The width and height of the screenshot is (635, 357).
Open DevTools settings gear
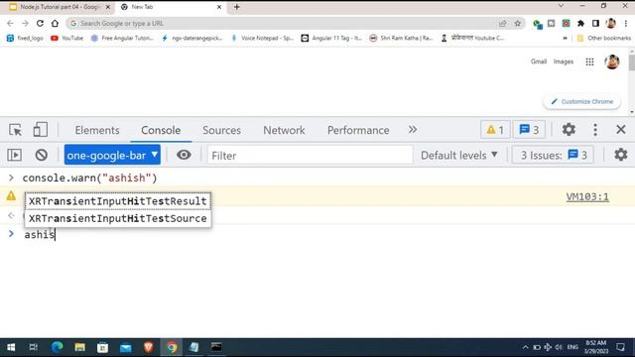point(569,130)
